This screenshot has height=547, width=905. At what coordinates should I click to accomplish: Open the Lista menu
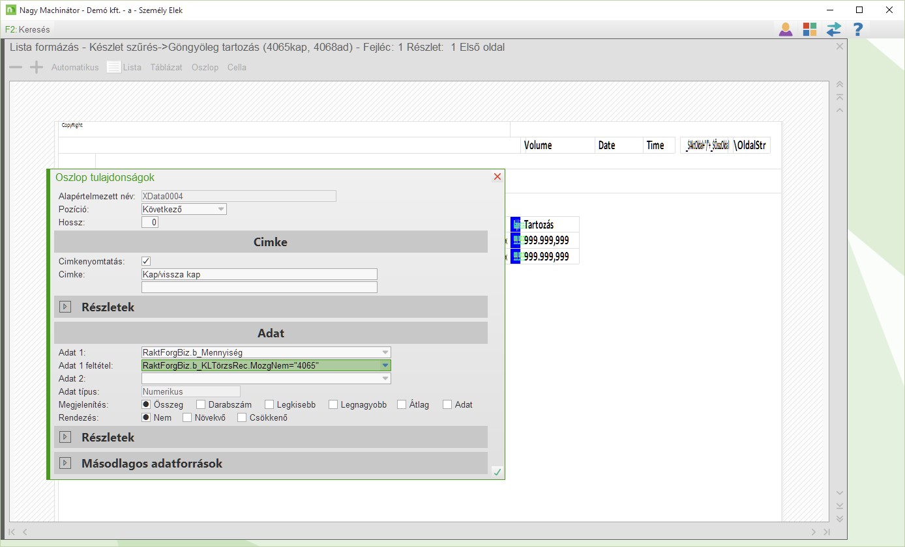pyautogui.click(x=132, y=67)
